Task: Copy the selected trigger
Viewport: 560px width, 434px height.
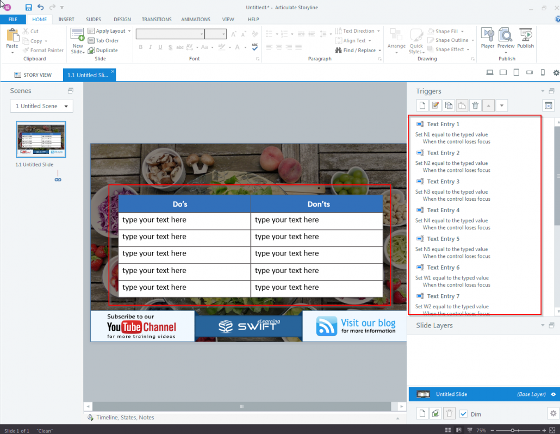Action: click(x=449, y=105)
